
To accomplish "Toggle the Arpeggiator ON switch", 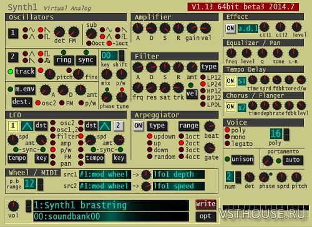I will [139, 126].
